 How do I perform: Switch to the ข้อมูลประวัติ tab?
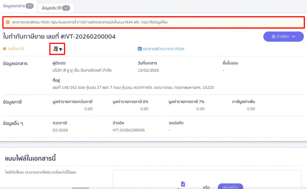[56, 8]
